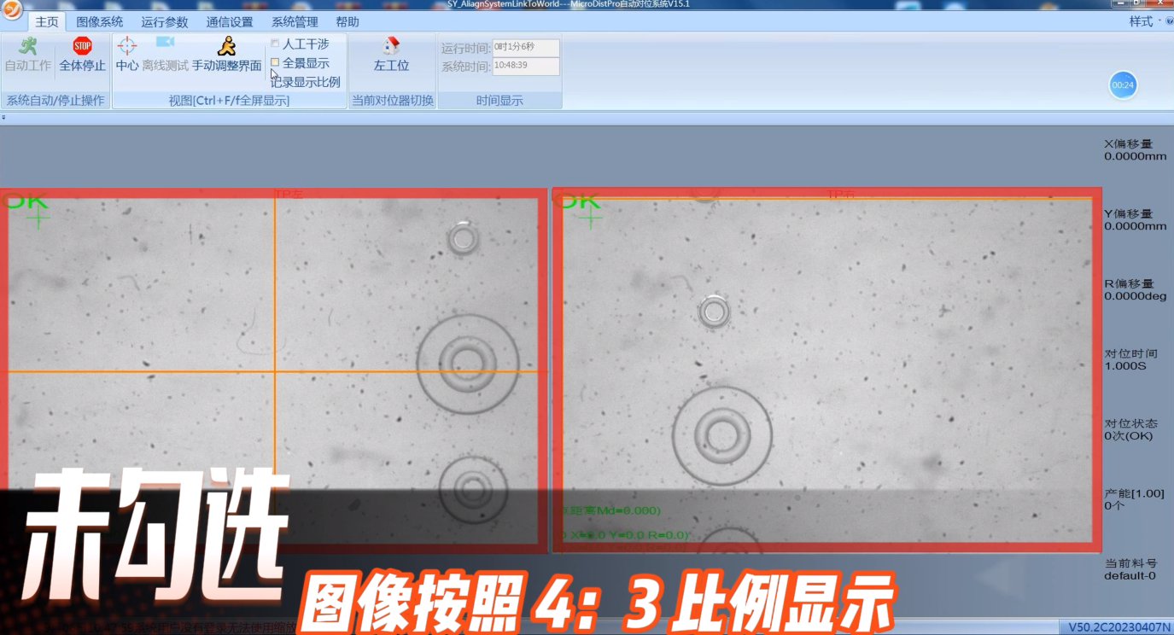Click the 离线测试 camera icon

165,43
